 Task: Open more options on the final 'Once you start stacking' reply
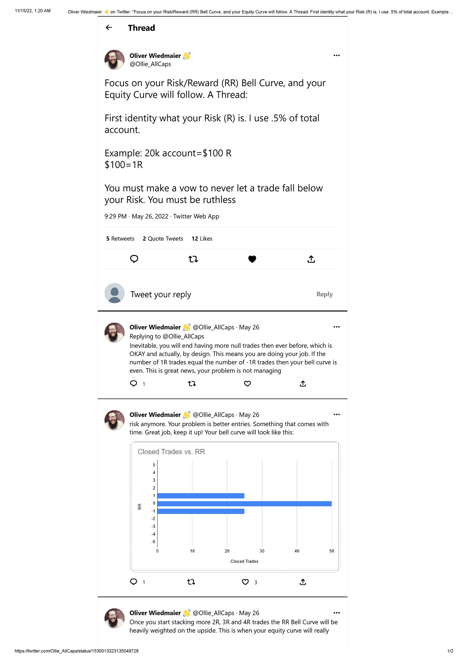pos(337,612)
